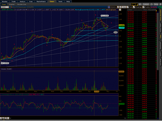Image resolution: width=162 pixels, height=121 pixels.
Task: Open the Monitor tab
Action: point(5,2)
